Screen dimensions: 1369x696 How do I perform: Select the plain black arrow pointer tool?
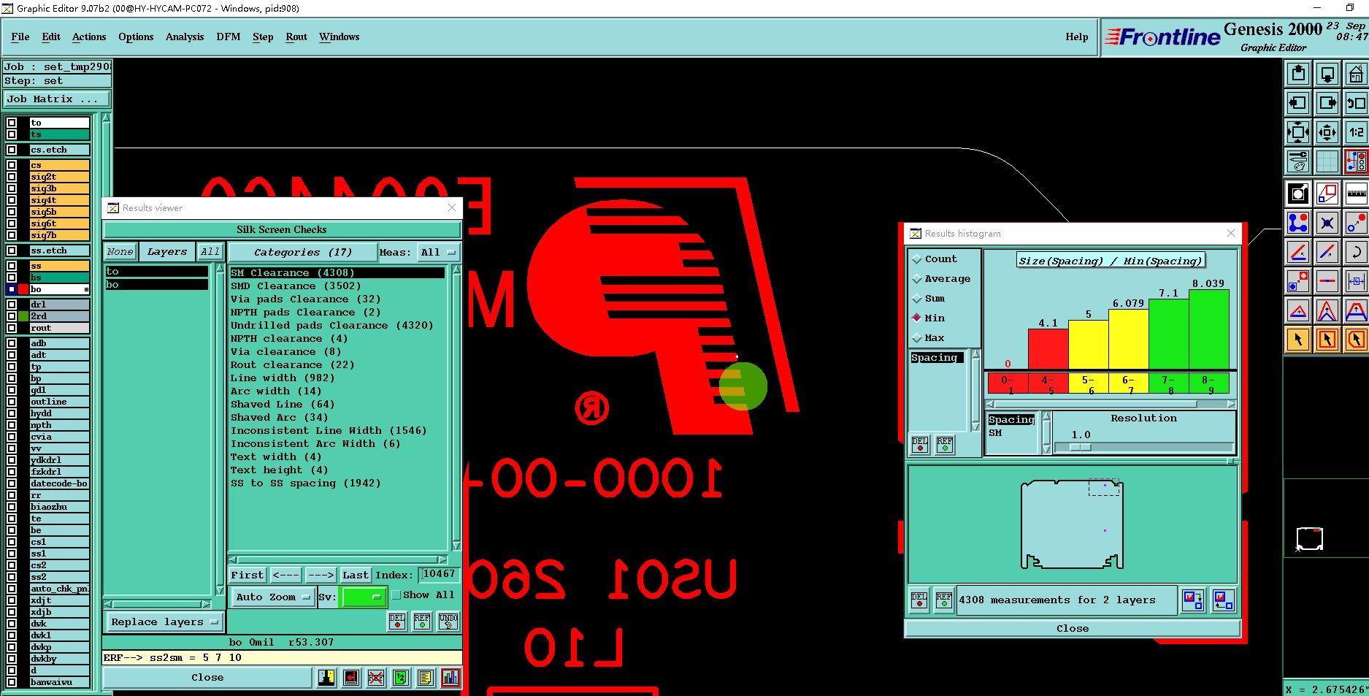pos(1298,340)
